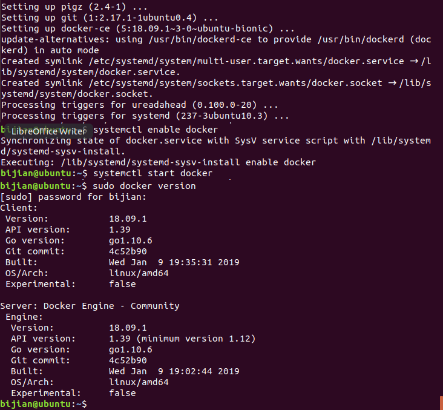Click the 'Server: Docker Engine - Community' line

click(x=90, y=306)
